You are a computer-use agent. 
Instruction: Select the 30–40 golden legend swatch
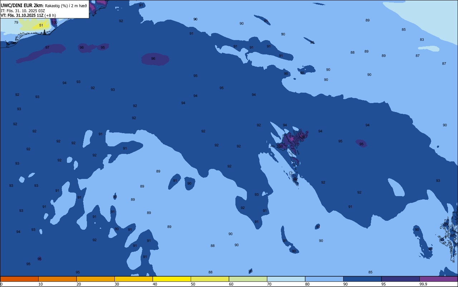133,279
